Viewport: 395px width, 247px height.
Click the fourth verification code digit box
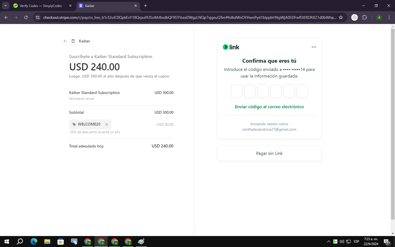pyautogui.click(x=276, y=91)
